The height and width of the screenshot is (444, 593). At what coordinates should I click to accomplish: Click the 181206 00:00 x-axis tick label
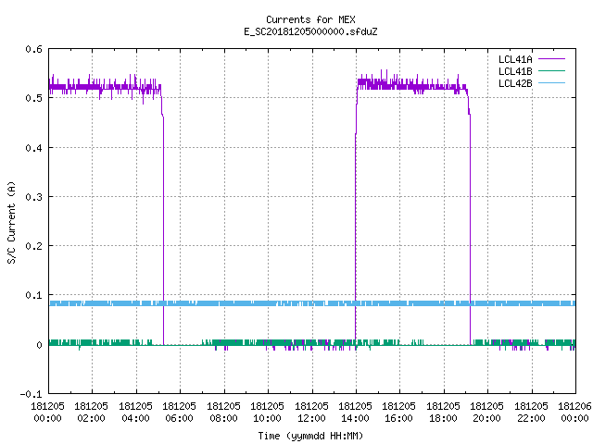574,413
